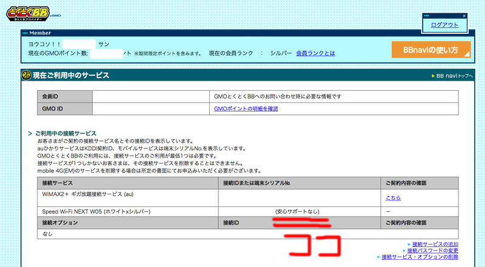Click the ログアウト link
The height and width of the screenshot is (267, 485).
tap(444, 25)
